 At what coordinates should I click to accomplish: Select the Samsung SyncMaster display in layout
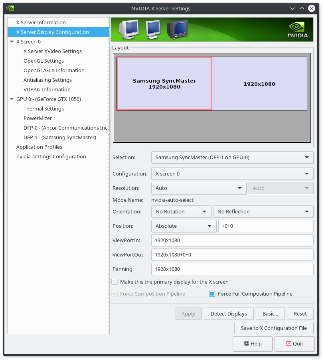point(164,84)
